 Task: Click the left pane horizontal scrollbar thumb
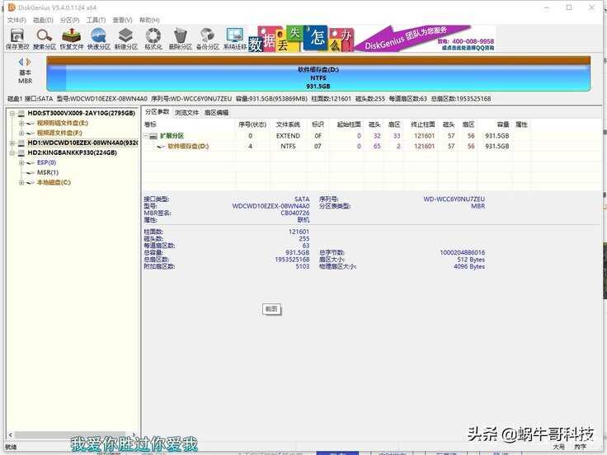[69, 435]
